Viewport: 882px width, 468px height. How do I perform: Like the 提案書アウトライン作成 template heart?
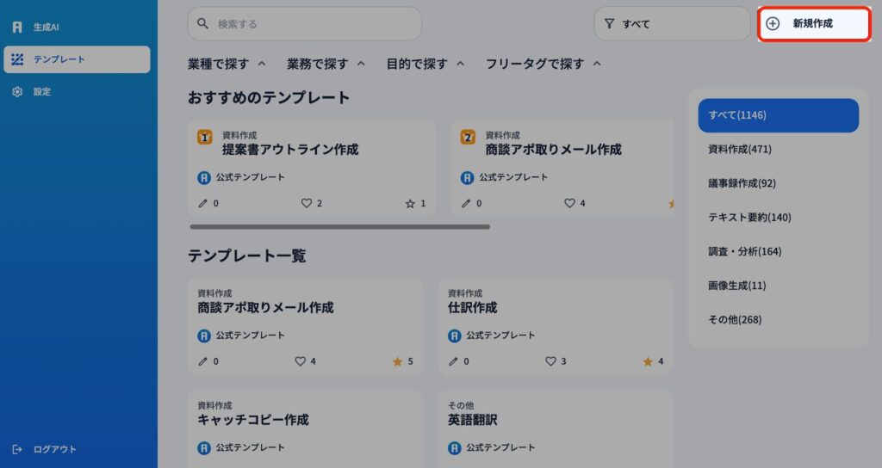click(306, 204)
